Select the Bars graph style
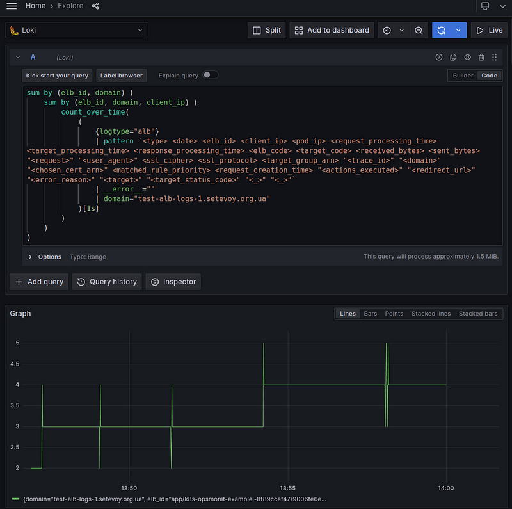The height and width of the screenshot is (509, 512). [370, 314]
